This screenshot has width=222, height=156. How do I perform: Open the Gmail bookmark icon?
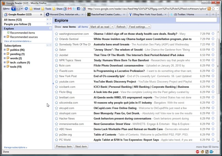pos(69,9)
